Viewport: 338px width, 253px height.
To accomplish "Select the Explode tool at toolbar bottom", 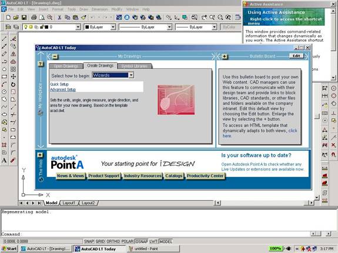I will pos(13,160).
